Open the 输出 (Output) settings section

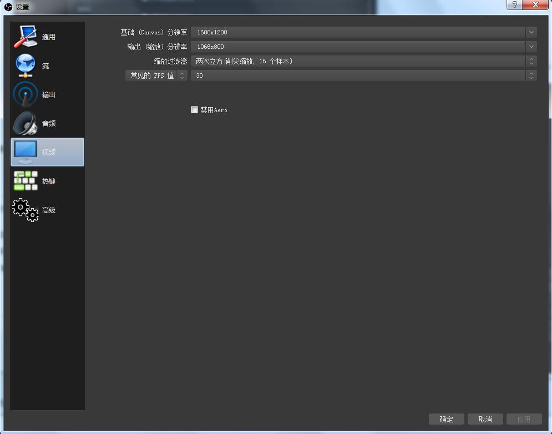click(x=47, y=94)
